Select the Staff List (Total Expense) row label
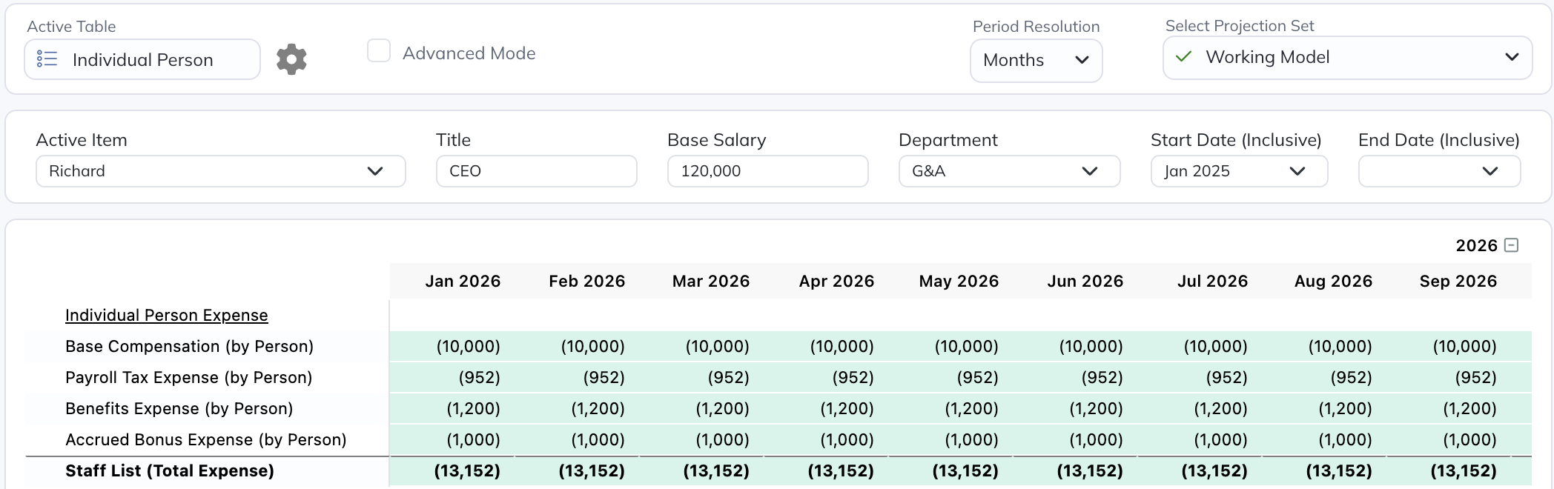Screen dimensions: 1554x489 coord(169,471)
